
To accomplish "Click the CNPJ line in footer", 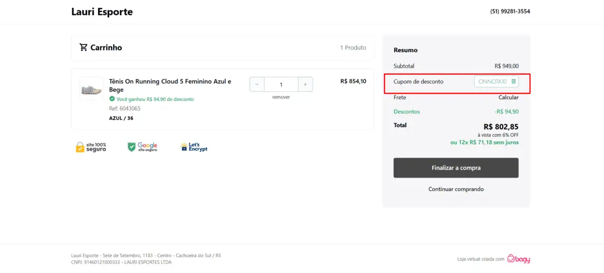I will (x=121, y=262).
